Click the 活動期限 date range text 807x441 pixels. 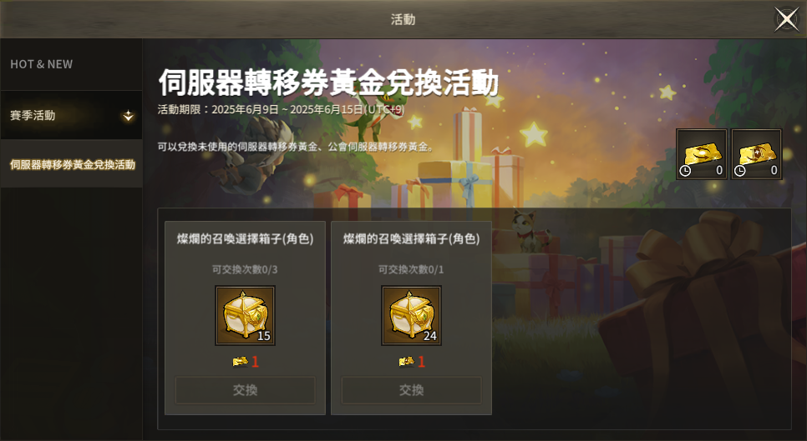click(x=281, y=109)
